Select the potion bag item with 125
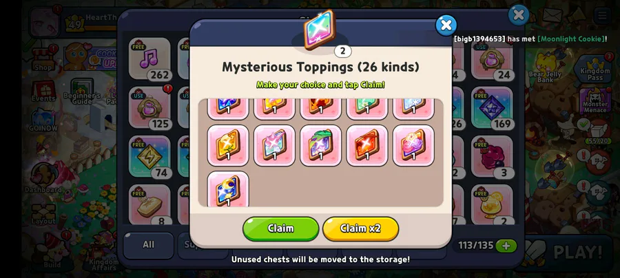This screenshot has width=620, height=278. click(150, 108)
